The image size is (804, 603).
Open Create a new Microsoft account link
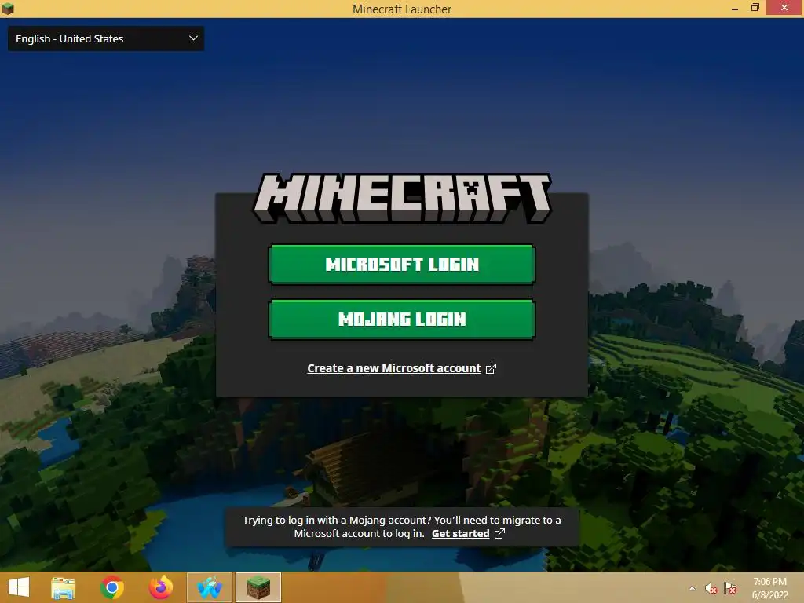click(394, 368)
